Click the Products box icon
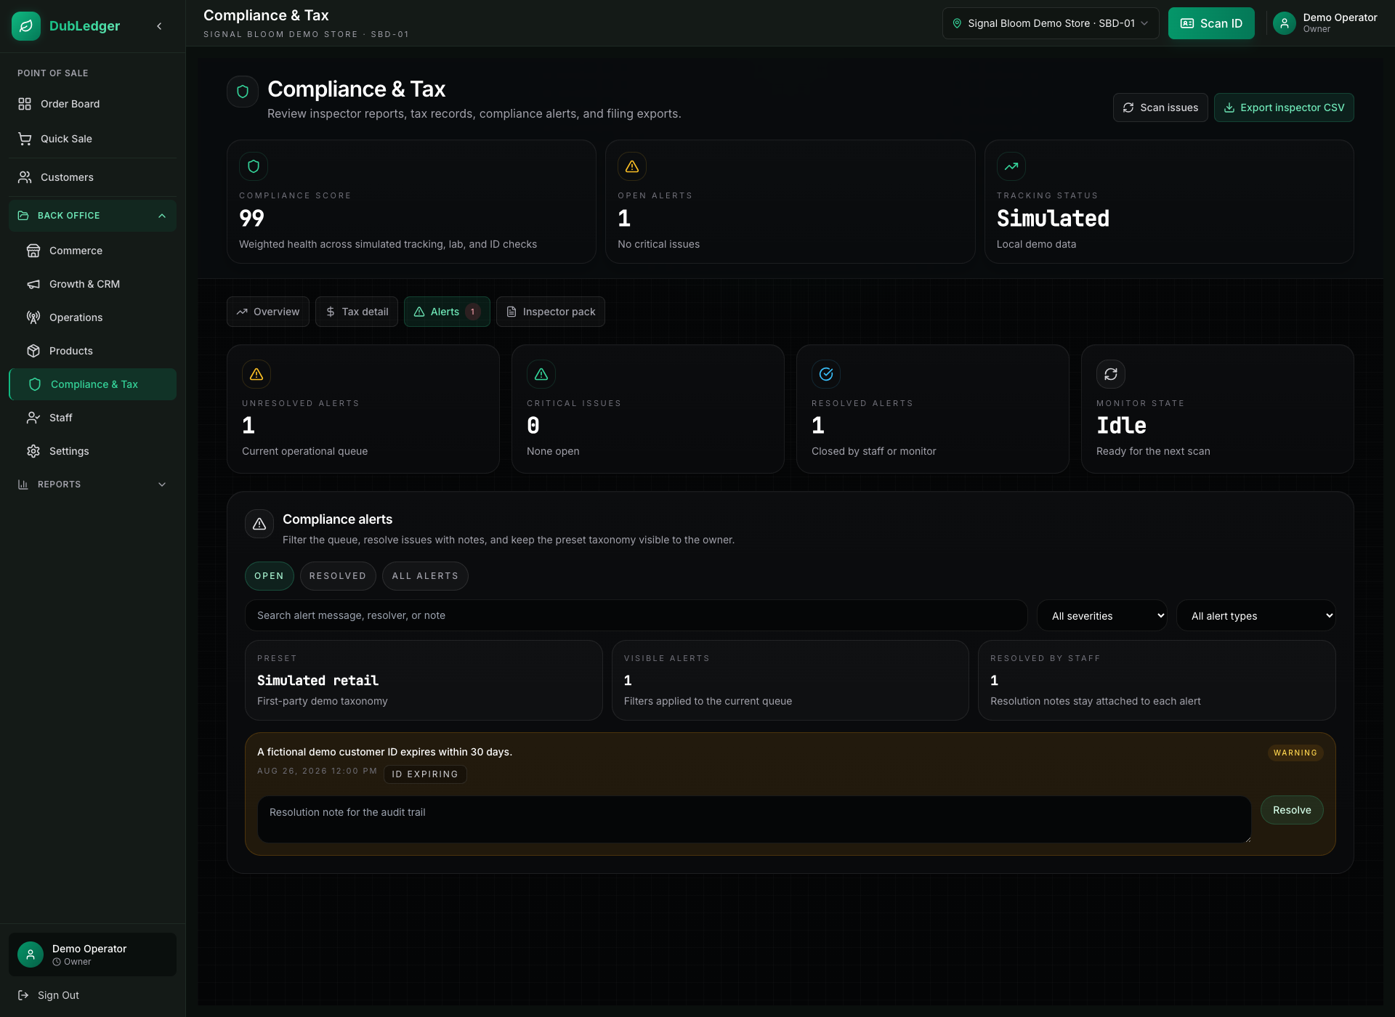 click(x=33, y=351)
